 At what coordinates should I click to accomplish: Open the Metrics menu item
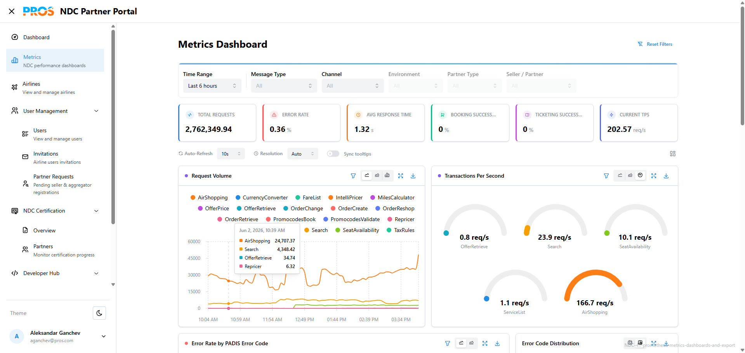pyautogui.click(x=55, y=61)
